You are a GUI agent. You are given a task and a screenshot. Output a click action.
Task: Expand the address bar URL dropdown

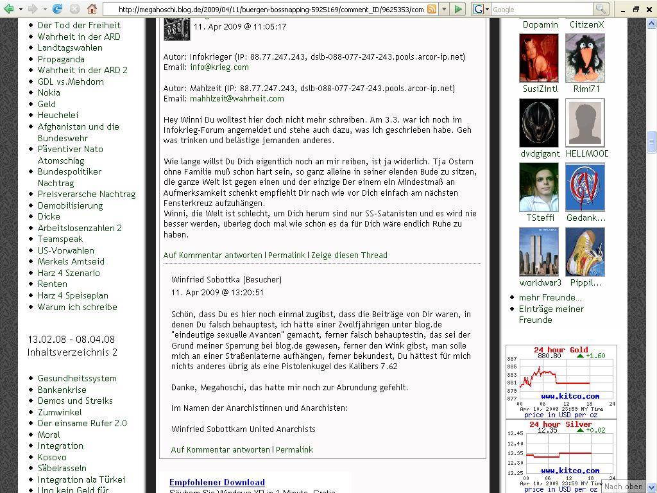[444, 9]
